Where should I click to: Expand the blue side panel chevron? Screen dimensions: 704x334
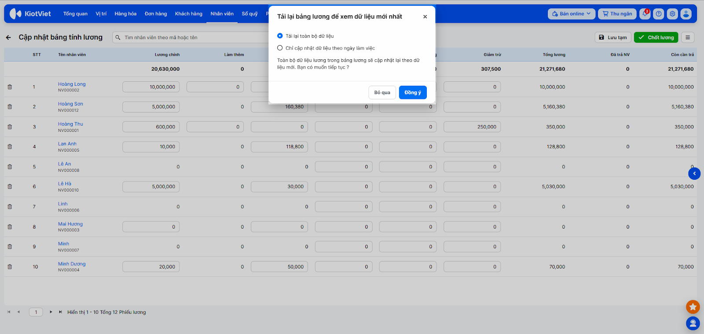point(694,174)
